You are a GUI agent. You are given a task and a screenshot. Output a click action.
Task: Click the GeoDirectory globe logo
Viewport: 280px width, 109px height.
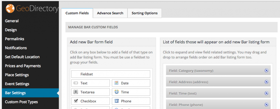click(x=10, y=8)
